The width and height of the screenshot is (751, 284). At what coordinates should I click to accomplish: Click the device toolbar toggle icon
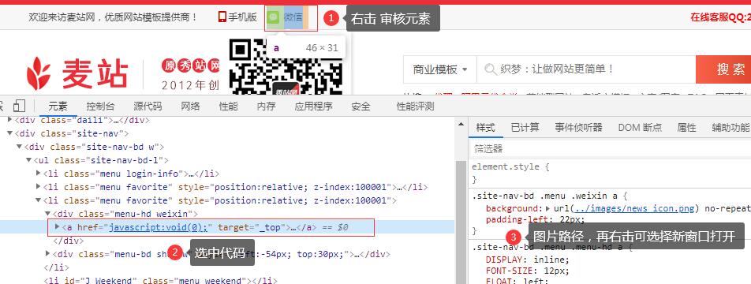click(19, 106)
